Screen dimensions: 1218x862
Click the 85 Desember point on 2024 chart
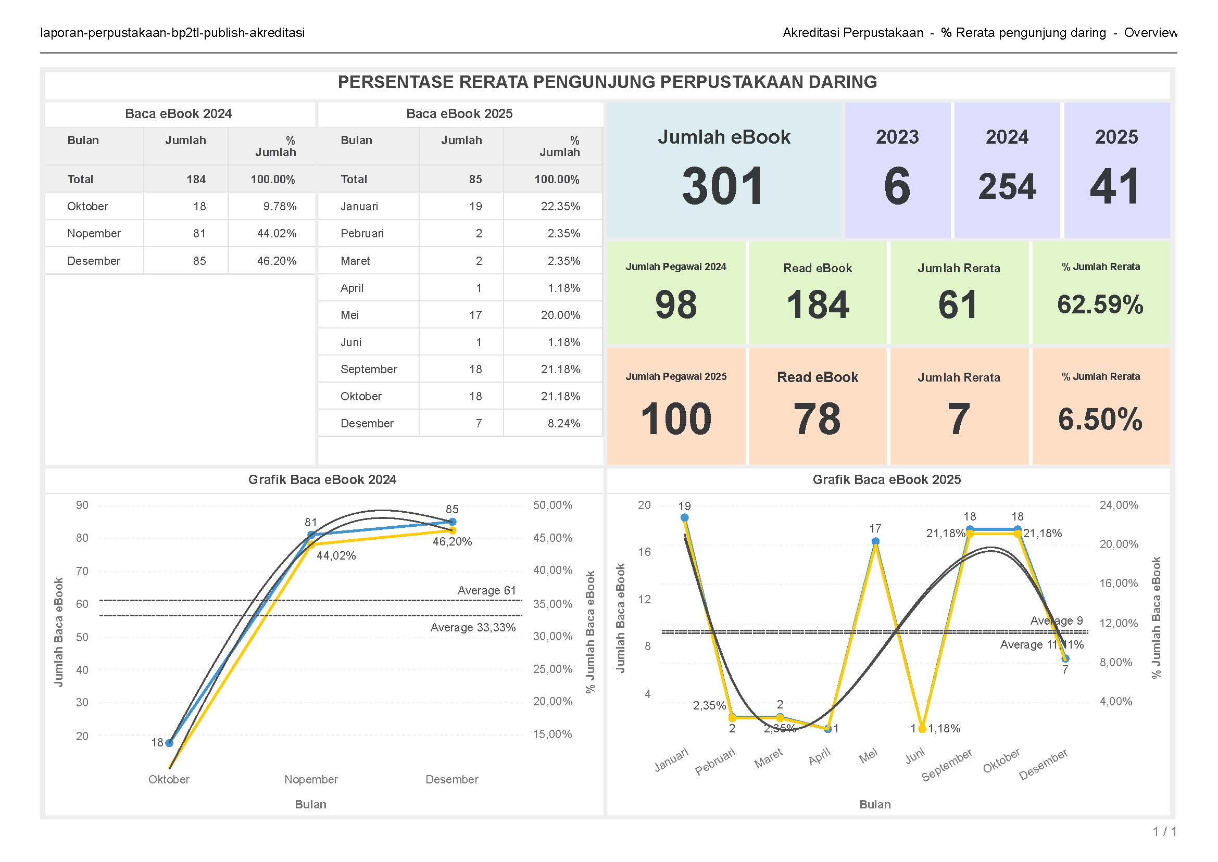452,522
